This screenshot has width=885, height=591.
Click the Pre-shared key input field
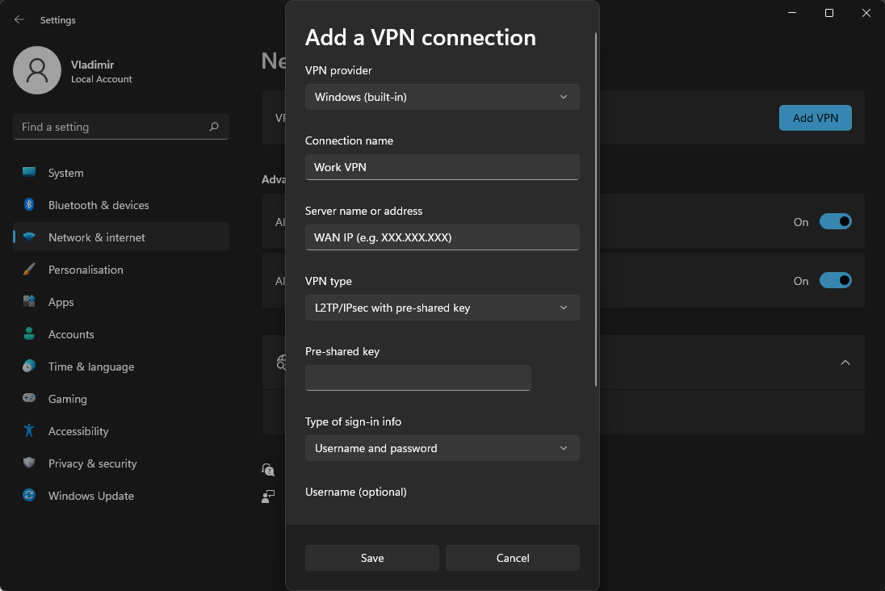point(417,378)
